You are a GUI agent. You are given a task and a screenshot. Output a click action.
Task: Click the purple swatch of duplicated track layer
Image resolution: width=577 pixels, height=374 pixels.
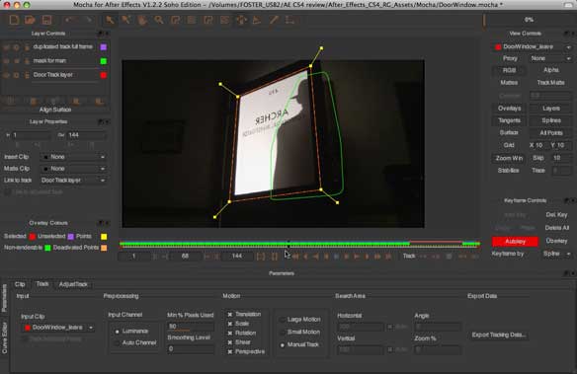[x=104, y=47]
